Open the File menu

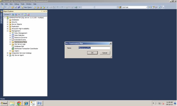[2, 4]
